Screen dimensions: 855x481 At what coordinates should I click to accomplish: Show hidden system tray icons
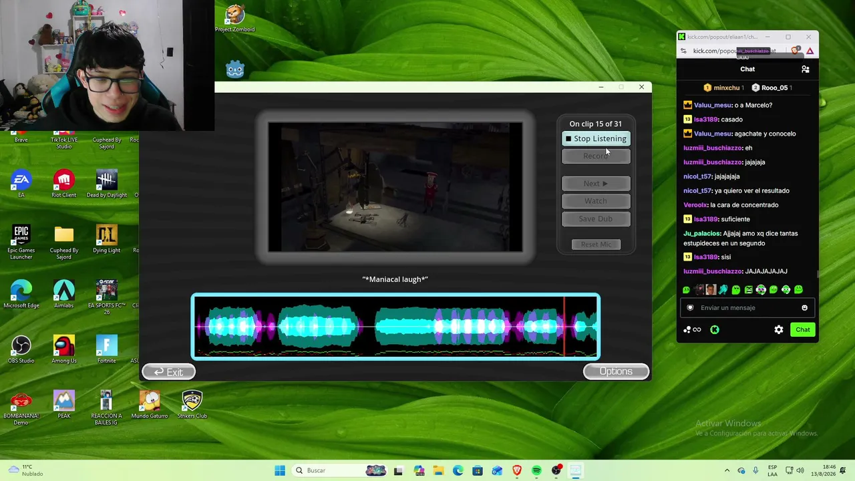point(727,470)
